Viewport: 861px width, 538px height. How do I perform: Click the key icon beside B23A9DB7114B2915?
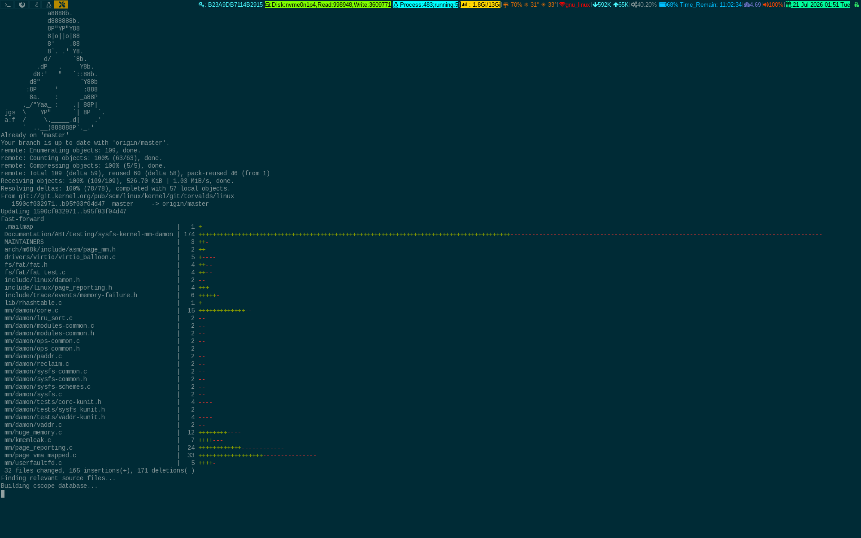[x=202, y=4]
